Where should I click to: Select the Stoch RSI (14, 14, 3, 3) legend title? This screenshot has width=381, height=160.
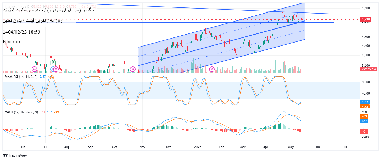pos(21,77)
